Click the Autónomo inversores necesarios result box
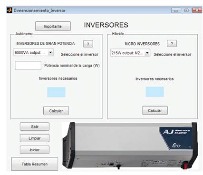Screen dimensions: 203x175 pos(56,92)
